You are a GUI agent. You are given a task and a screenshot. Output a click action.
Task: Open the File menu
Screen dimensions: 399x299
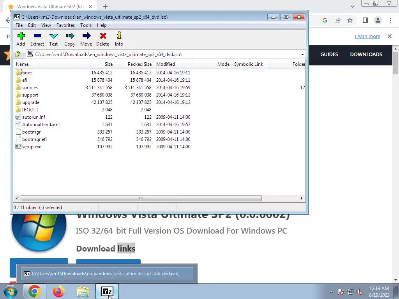(x=19, y=25)
